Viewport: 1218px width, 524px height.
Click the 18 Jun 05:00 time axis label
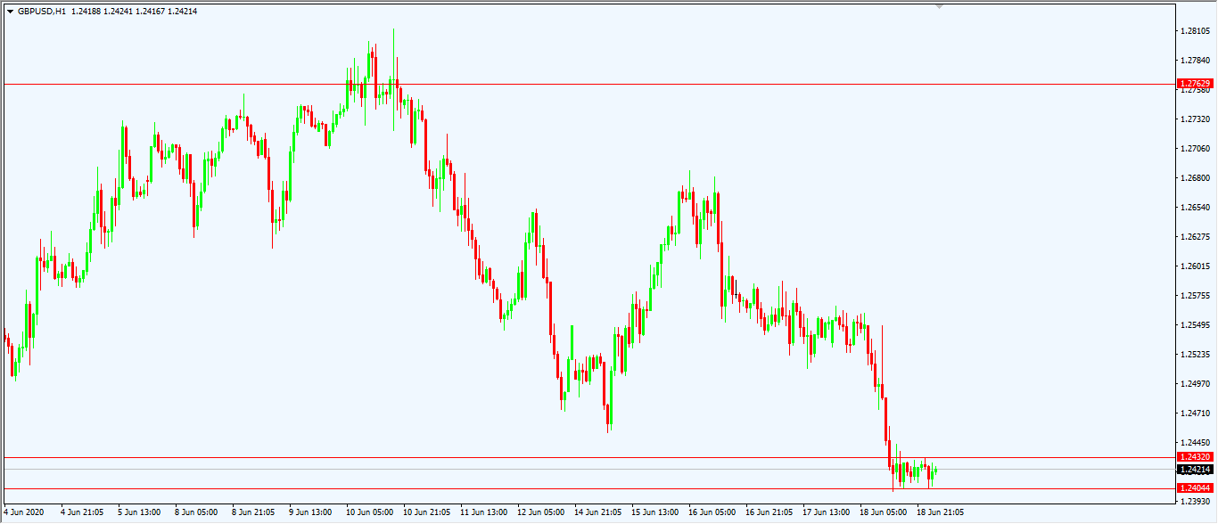tap(884, 512)
